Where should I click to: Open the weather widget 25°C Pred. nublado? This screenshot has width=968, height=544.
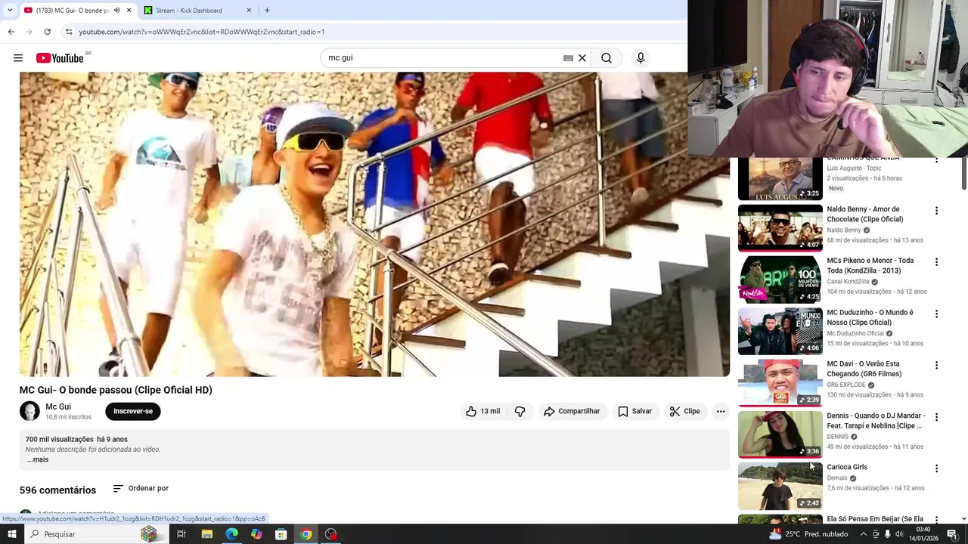[x=810, y=534]
